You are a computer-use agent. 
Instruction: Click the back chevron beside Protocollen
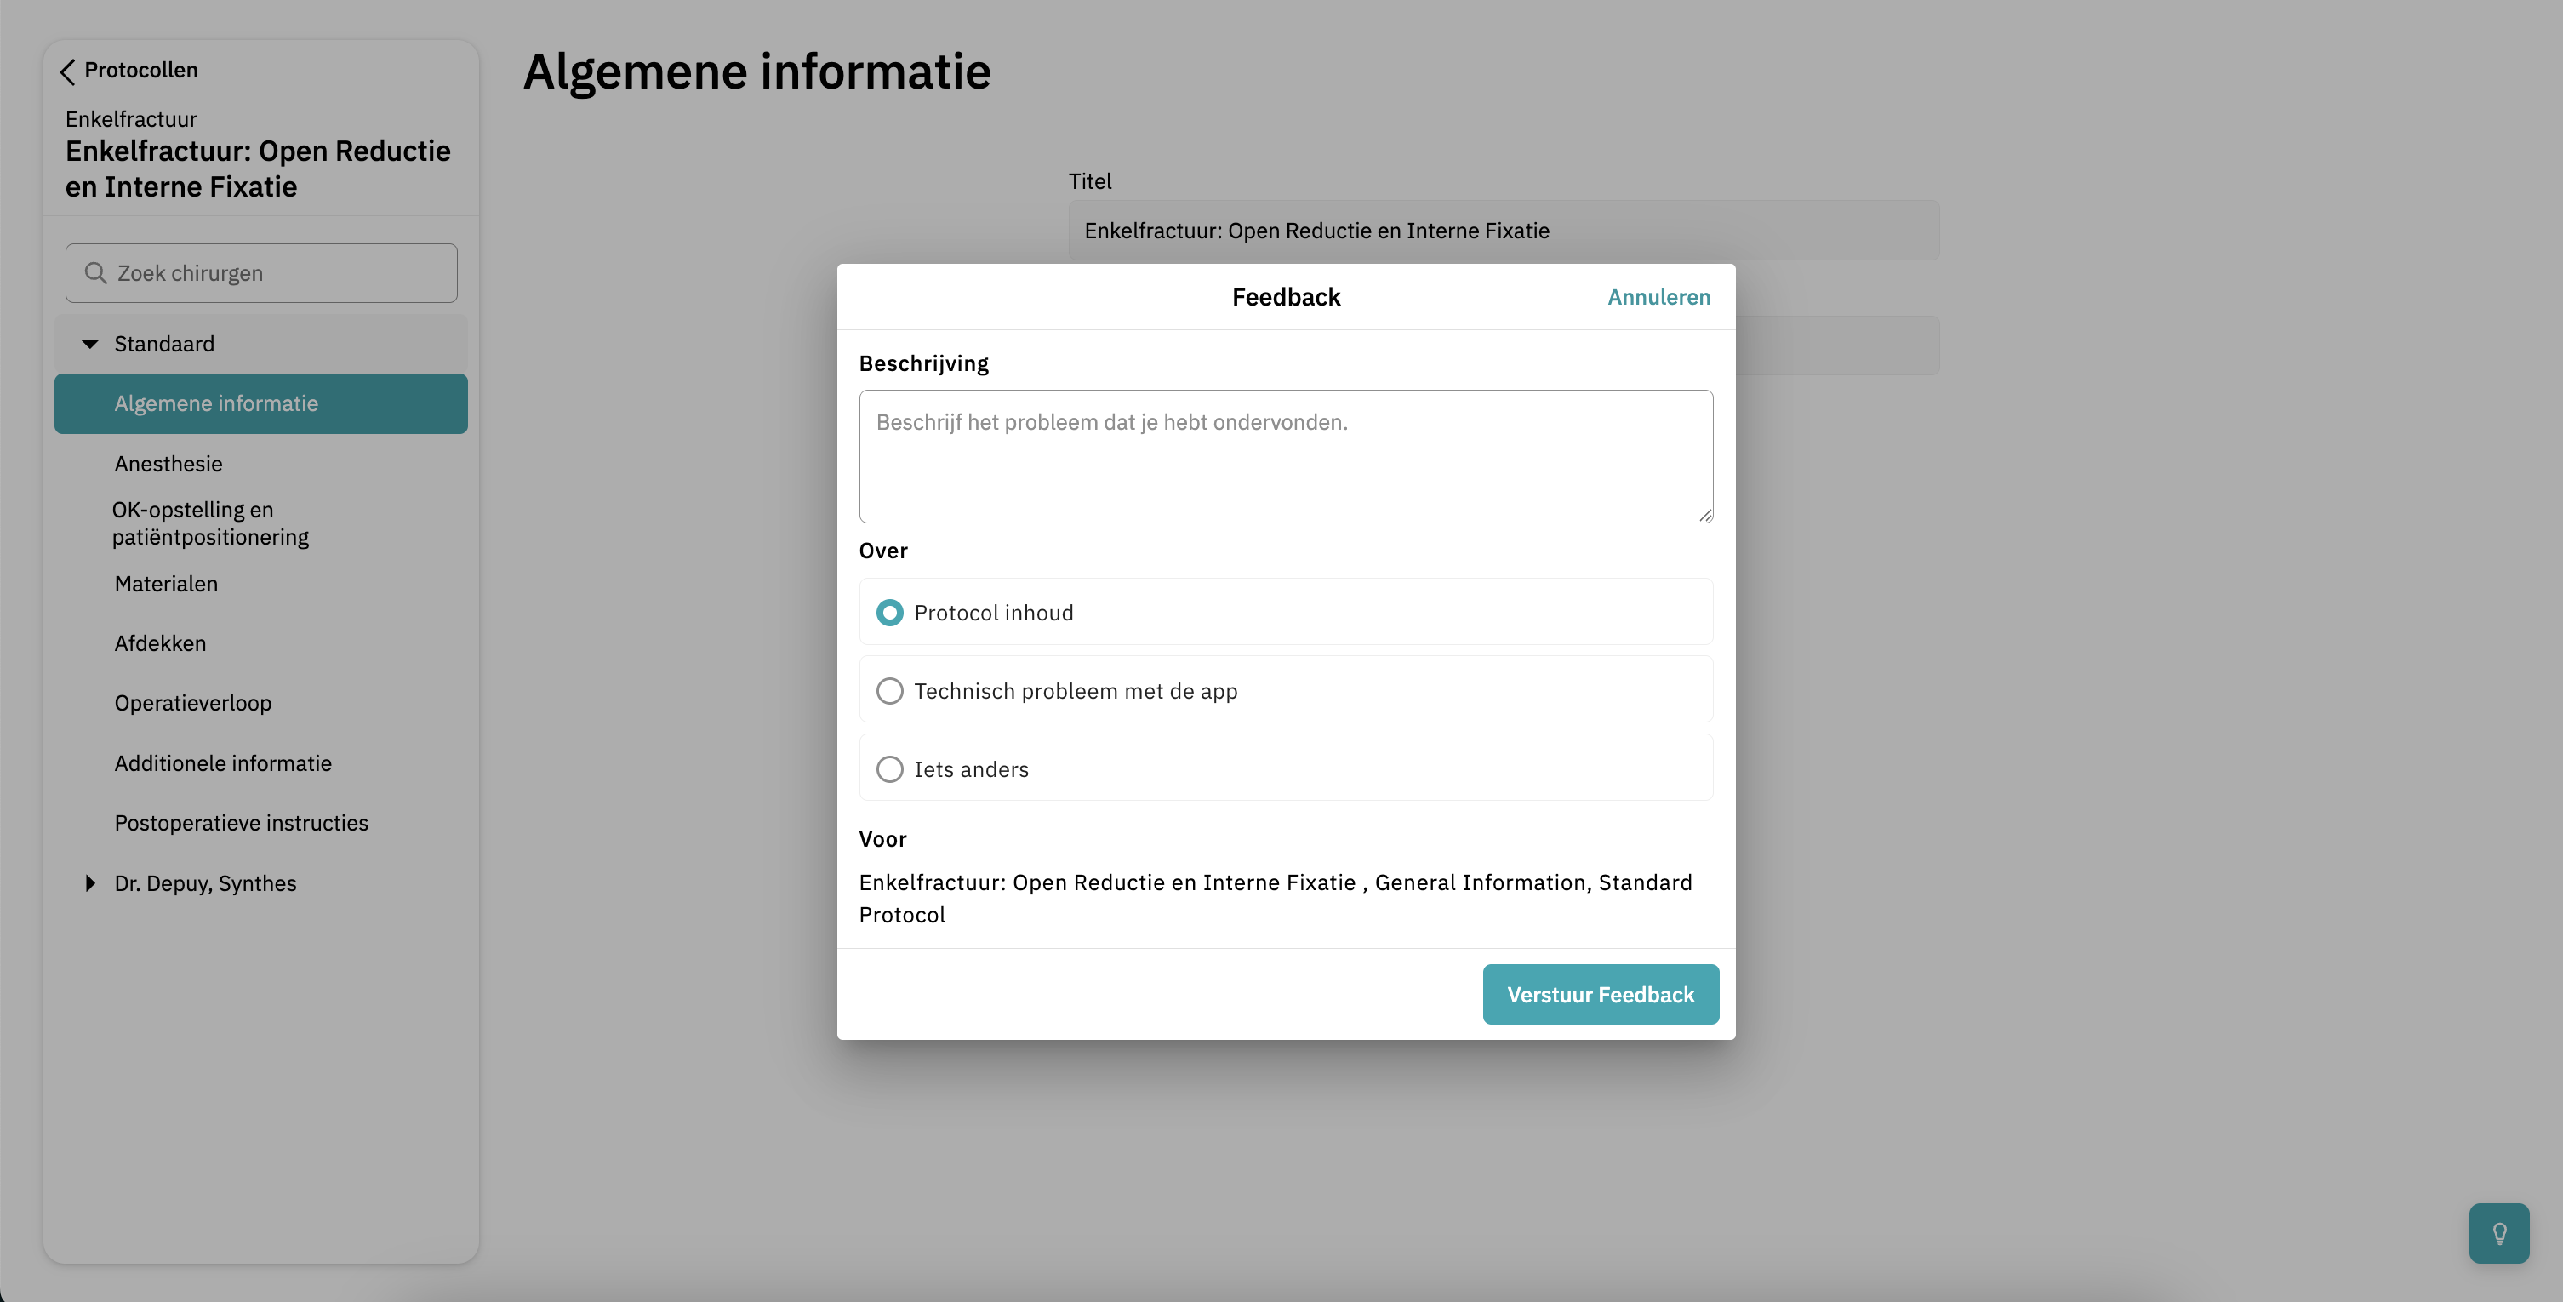click(x=68, y=71)
